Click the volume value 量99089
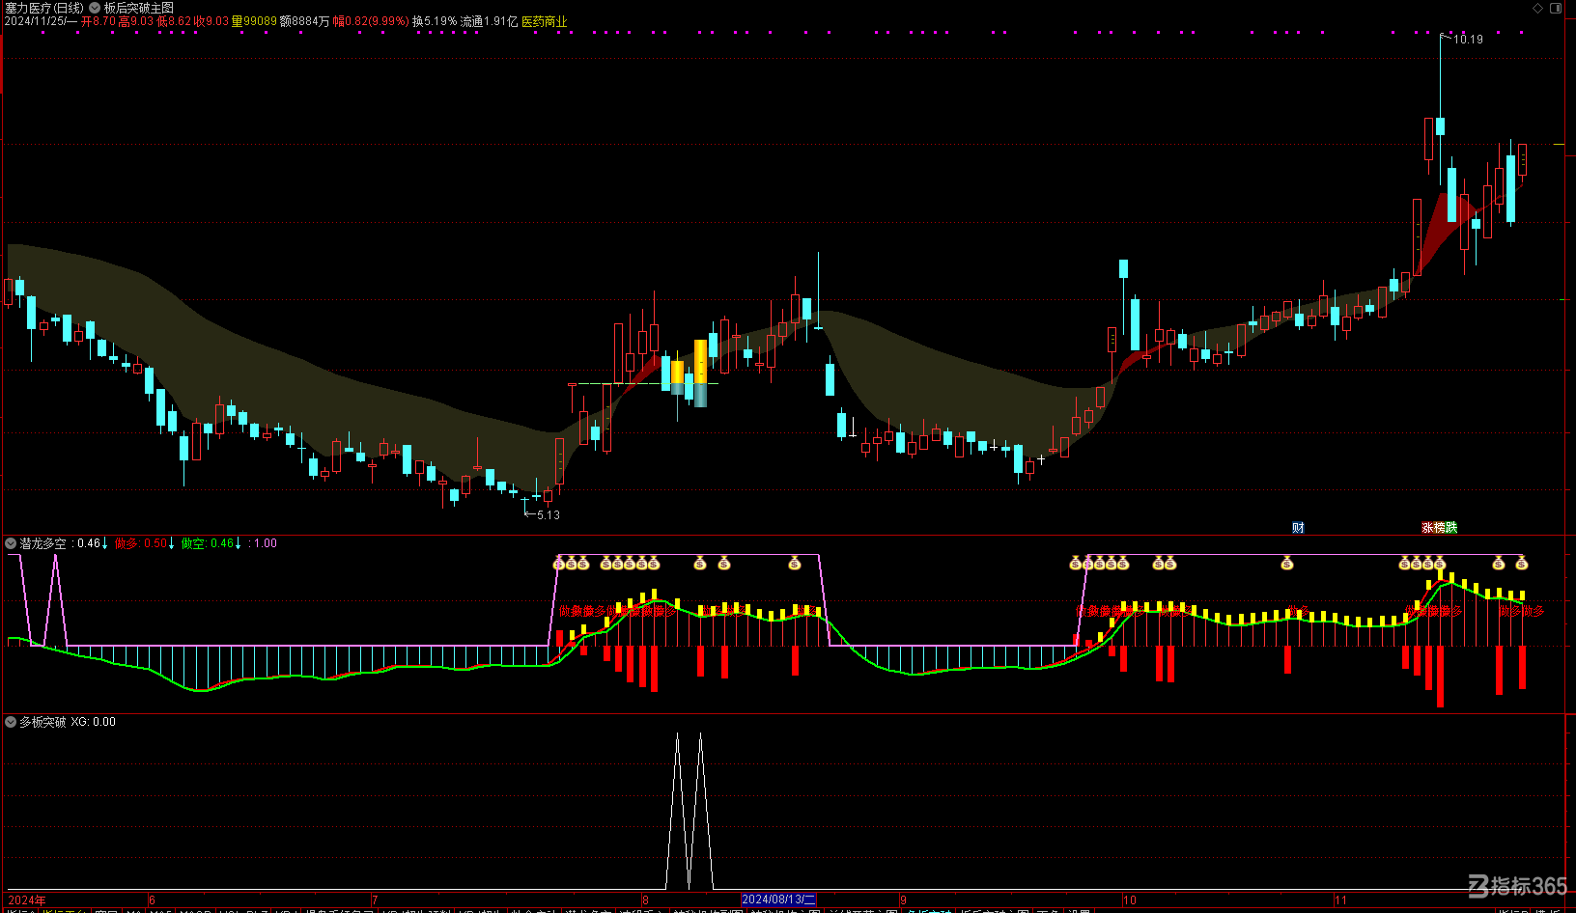This screenshot has width=1576, height=913. (x=254, y=21)
